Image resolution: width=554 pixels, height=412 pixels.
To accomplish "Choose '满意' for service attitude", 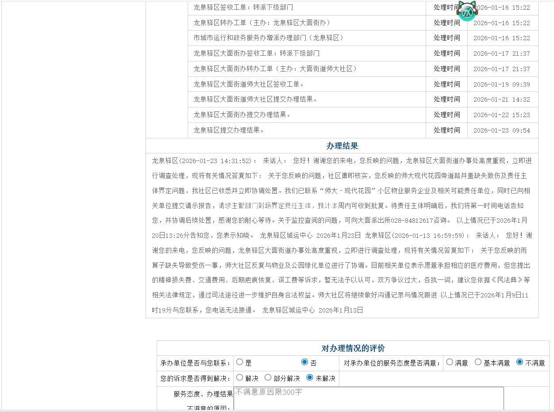I will [x=450, y=362].
